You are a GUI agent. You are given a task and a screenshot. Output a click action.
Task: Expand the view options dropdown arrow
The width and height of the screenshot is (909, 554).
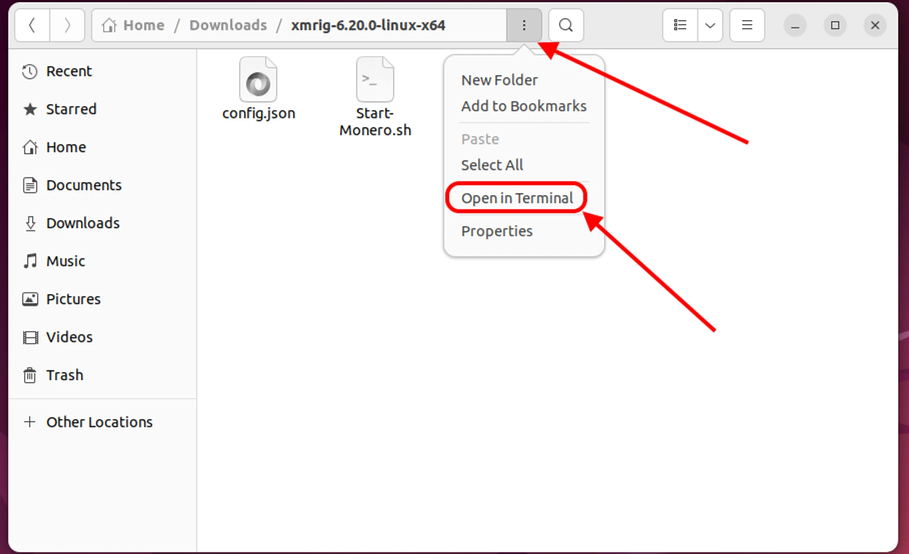tap(710, 25)
